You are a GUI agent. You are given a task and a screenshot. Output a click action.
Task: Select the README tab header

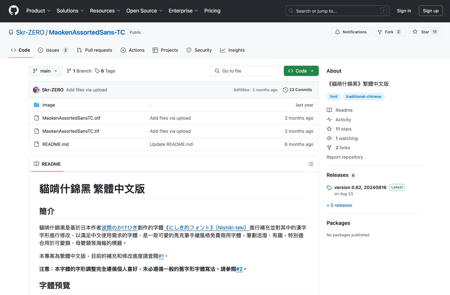coord(47,164)
